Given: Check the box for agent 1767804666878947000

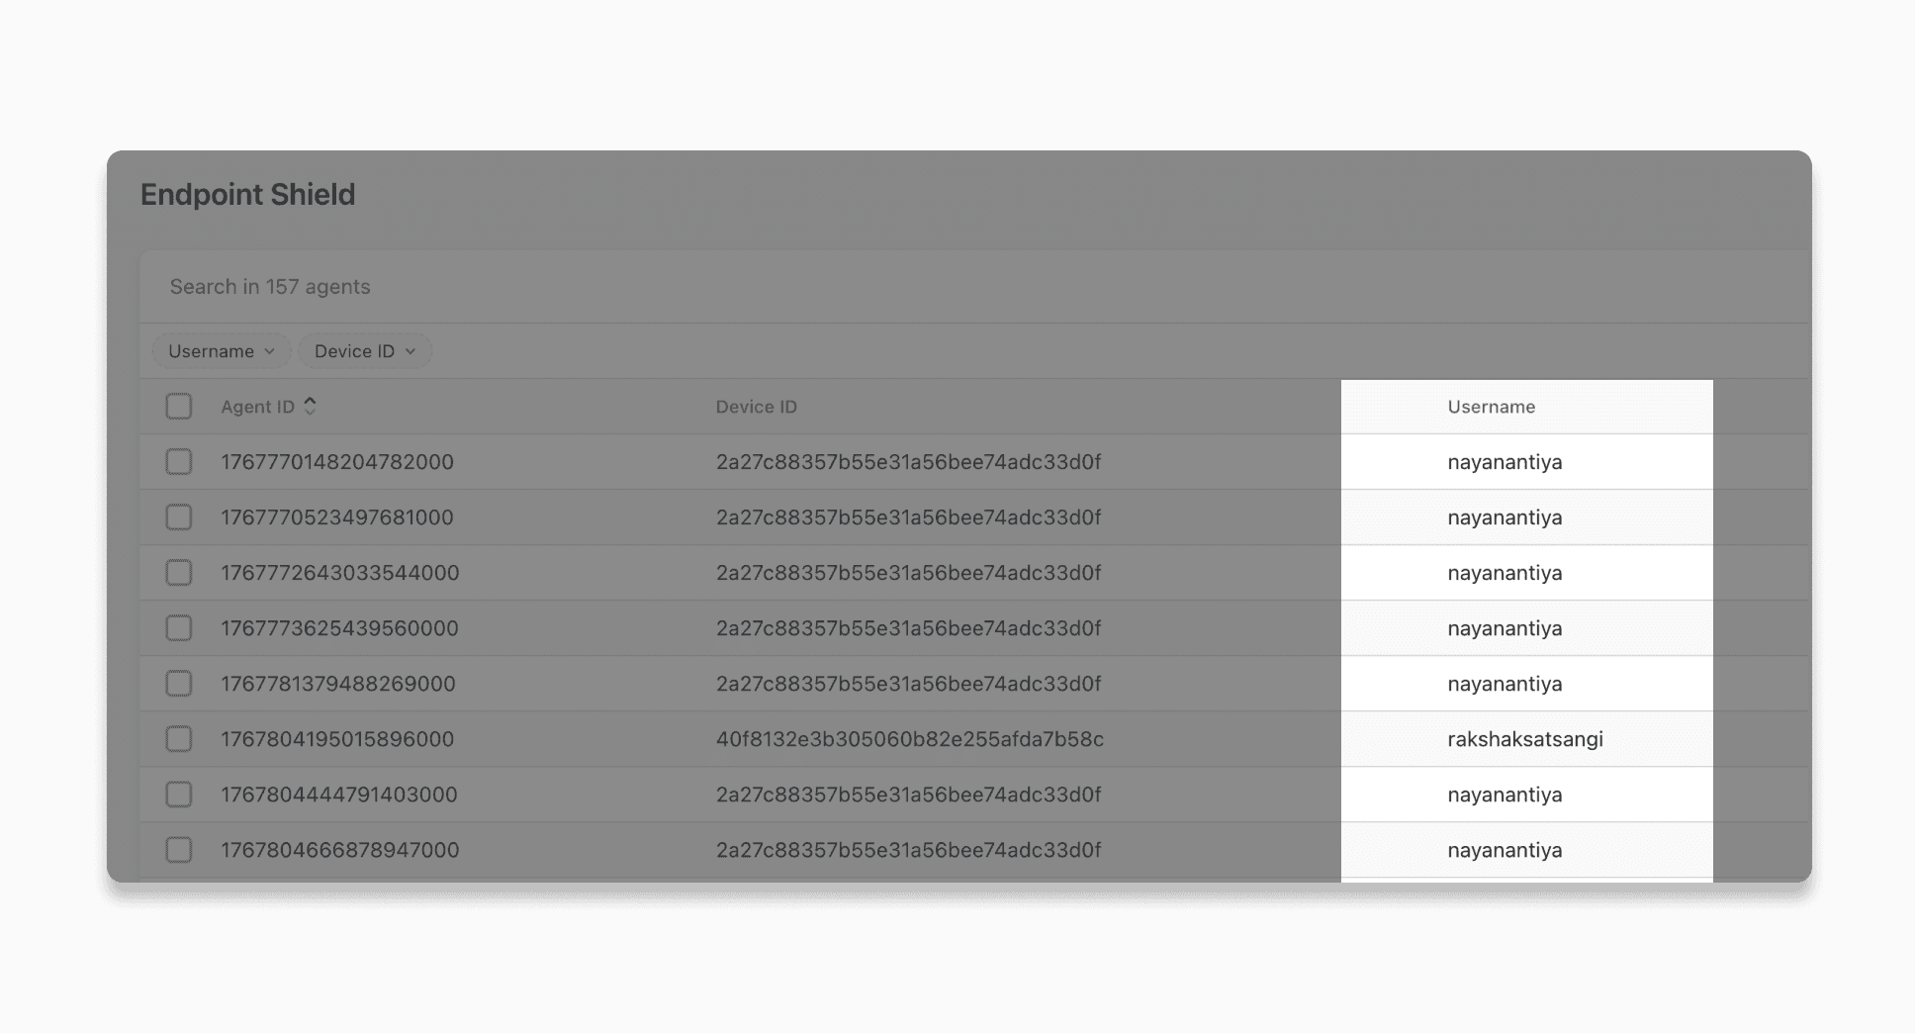Looking at the screenshot, I should pyautogui.click(x=179, y=850).
